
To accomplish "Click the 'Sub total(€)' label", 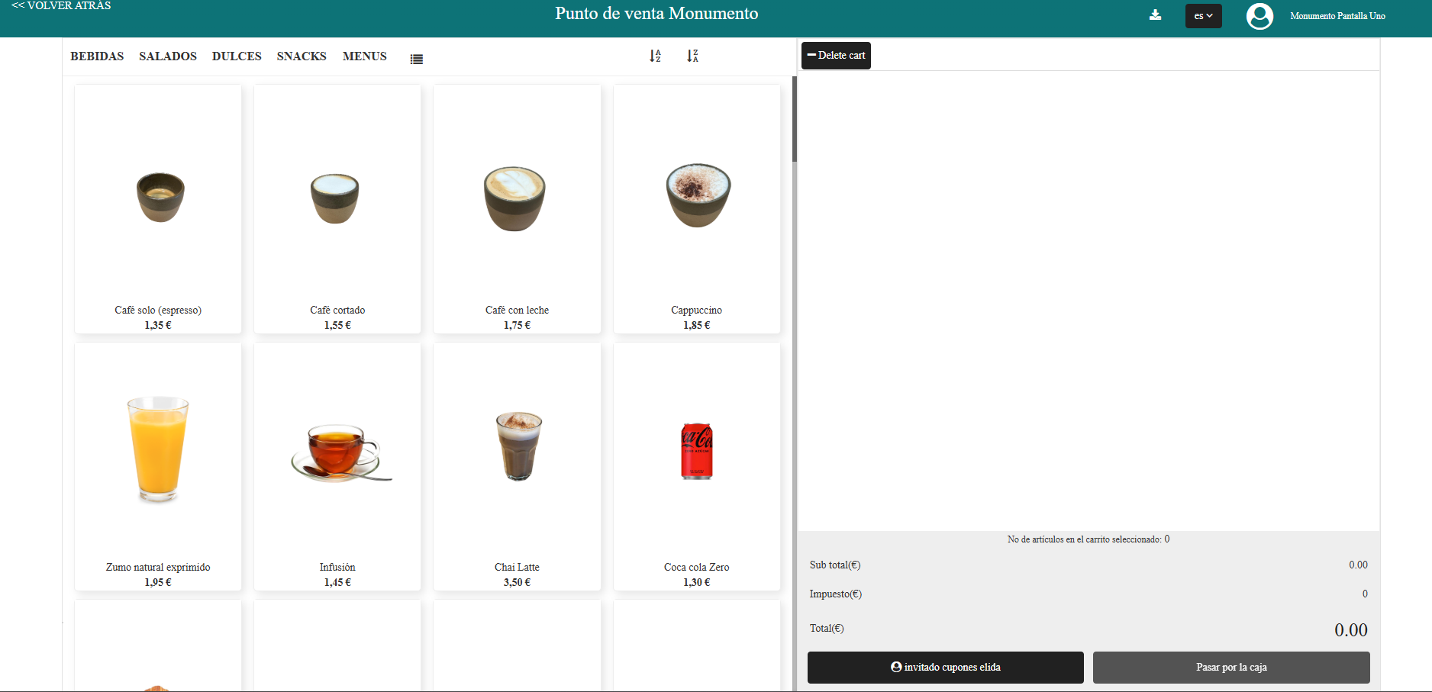I will click(835, 565).
